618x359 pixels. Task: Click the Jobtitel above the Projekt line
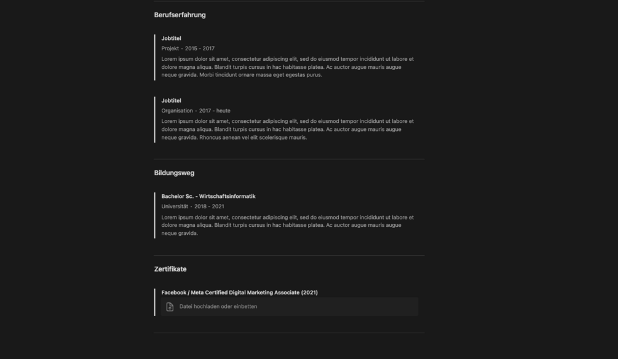tap(171, 38)
